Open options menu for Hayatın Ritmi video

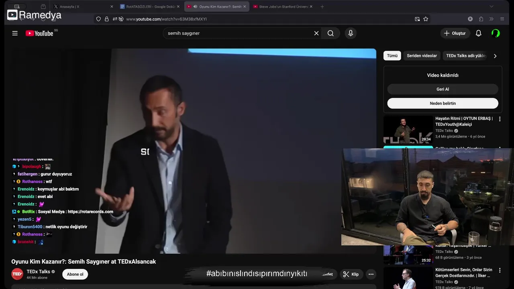500,119
